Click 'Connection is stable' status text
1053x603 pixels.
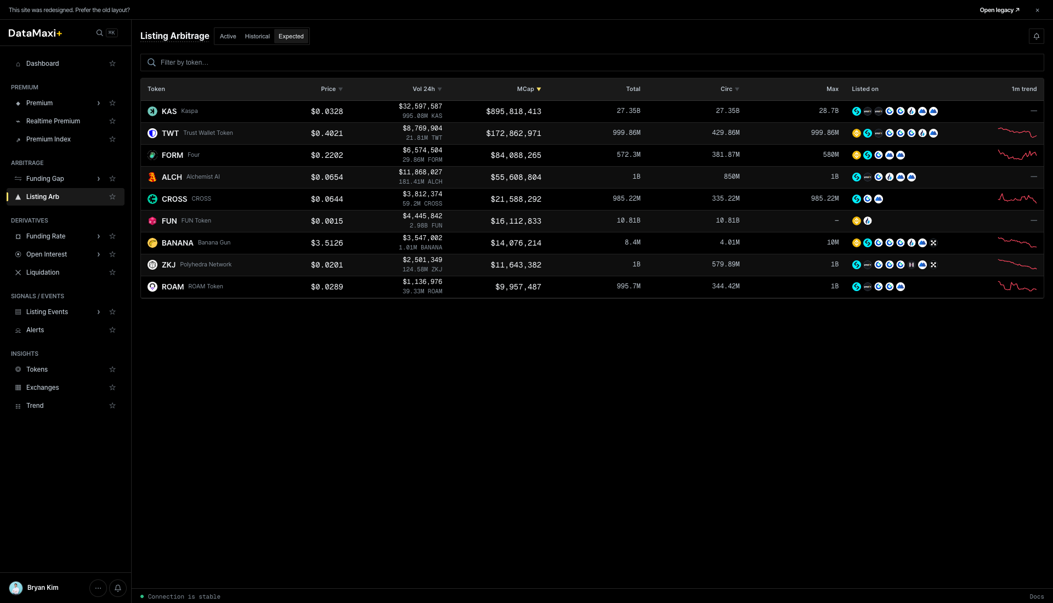coord(184,596)
